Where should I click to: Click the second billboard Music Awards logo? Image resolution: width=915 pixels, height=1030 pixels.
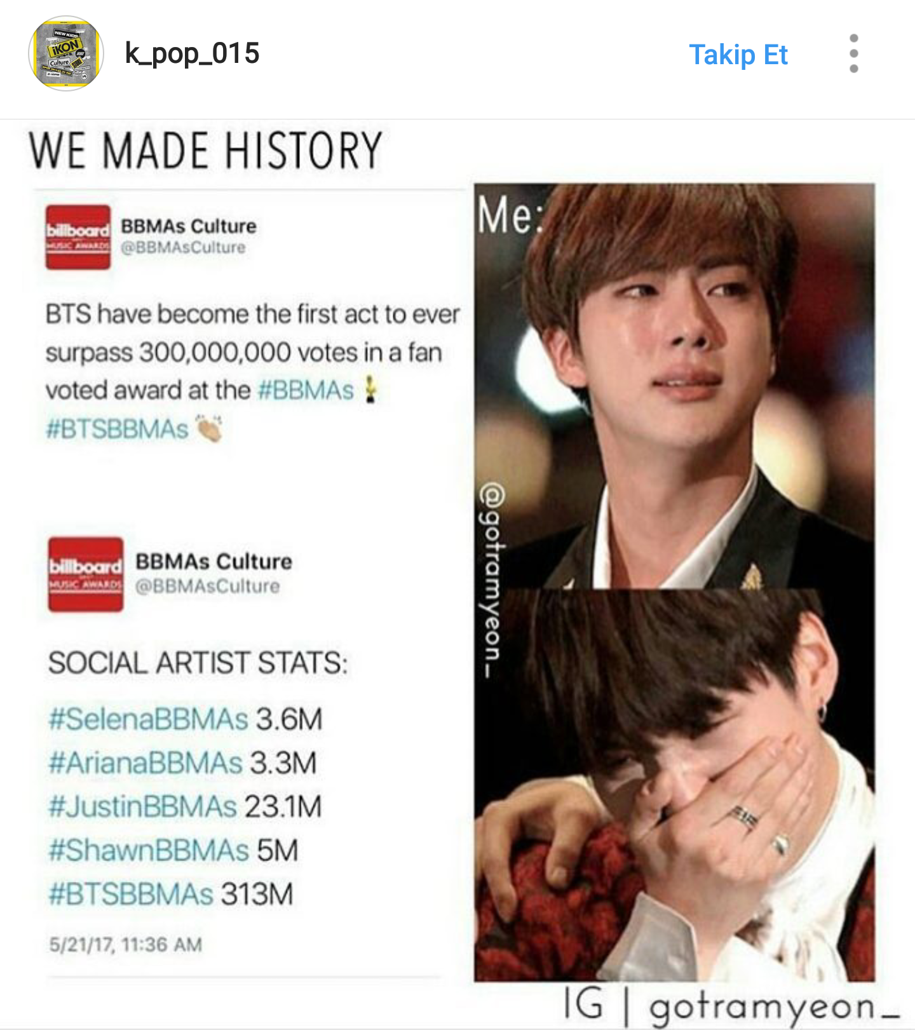click(x=86, y=574)
